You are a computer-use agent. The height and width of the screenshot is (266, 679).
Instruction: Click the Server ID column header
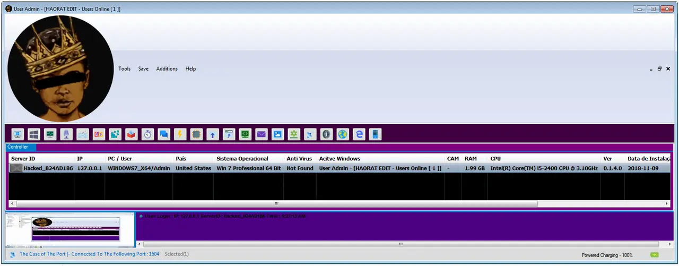tap(23, 159)
